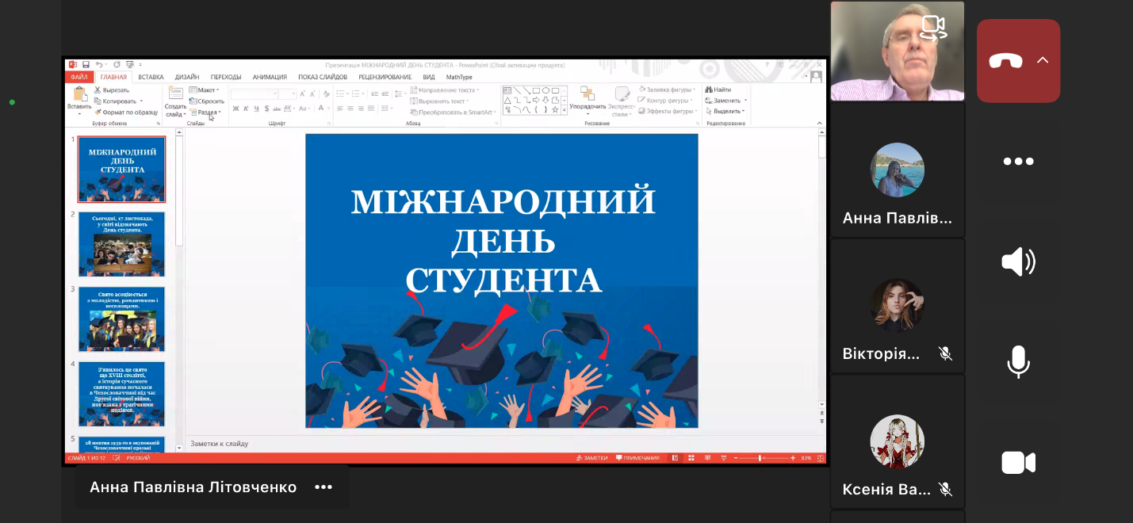
Task: Select slide 3 thumbnail in the slide panel
Action: (122, 319)
